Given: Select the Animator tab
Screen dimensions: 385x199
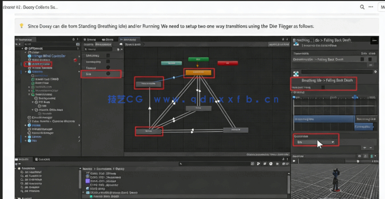Looking at the screenshot, I should tap(130, 39).
